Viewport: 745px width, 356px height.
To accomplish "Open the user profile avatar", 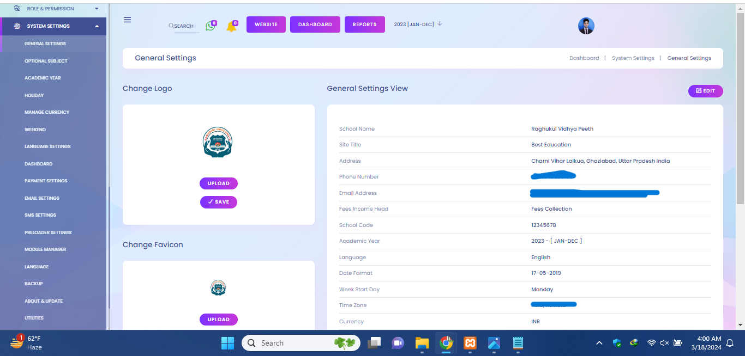I will coord(586,26).
